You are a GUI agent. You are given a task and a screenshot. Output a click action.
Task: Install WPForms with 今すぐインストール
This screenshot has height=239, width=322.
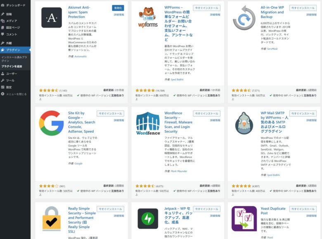[x=207, y=8]
